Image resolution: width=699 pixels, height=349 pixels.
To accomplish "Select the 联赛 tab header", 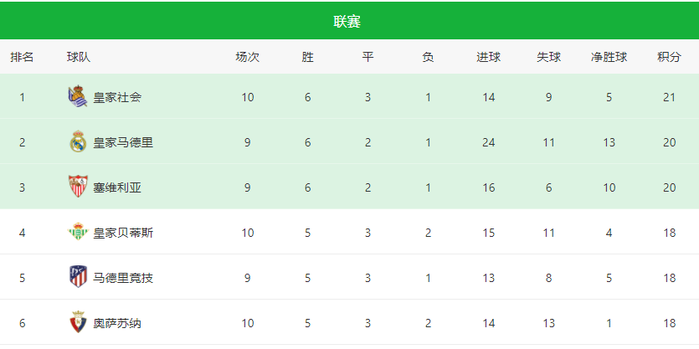I will [347, 22].
